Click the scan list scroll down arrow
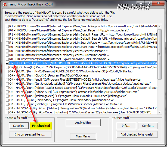The width and height of the screenshot is (167, 147). point(160,112)
